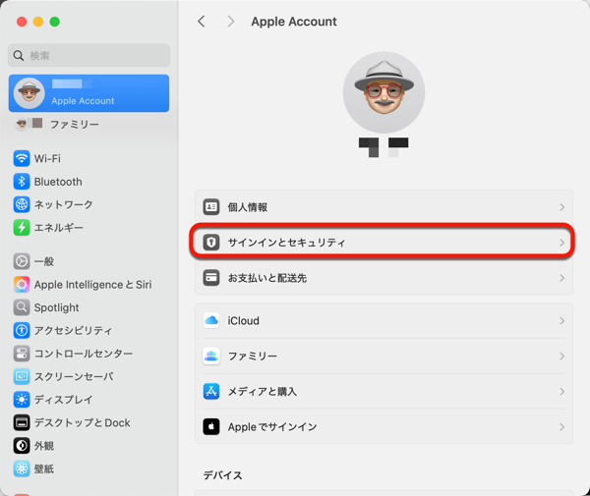The height and width of the screenshot is (496, 590).
Task: Expand the Appleでサインイン chevron
Action: click(x=561, y=427)
